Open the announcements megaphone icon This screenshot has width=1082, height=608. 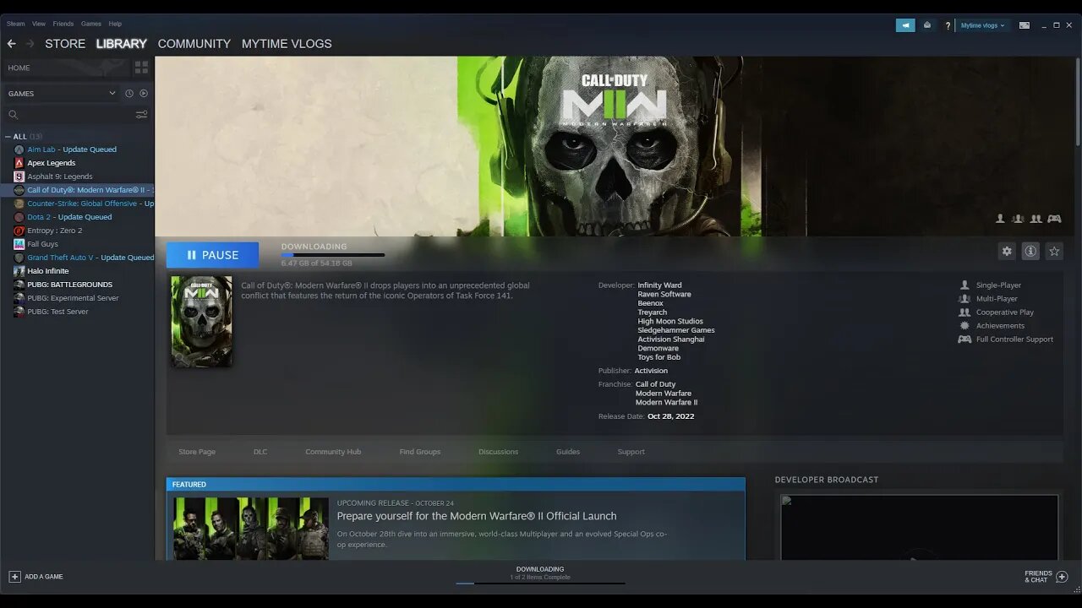[x=905, y=25]
